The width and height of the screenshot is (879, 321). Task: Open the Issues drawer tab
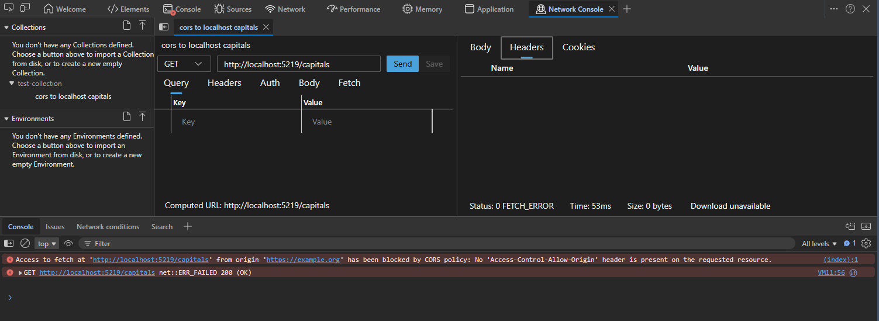(x=55, y=227)
